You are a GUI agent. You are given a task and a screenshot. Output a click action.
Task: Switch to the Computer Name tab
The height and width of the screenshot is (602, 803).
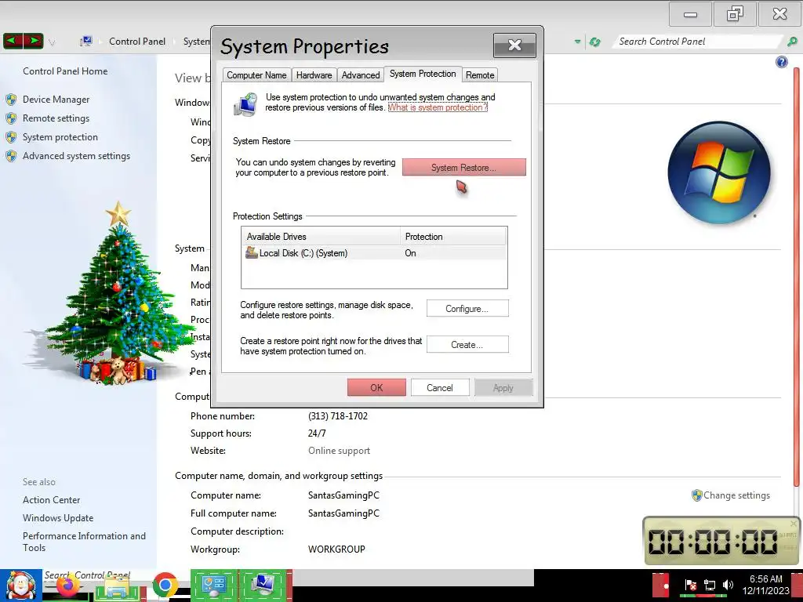click(256, 75)
